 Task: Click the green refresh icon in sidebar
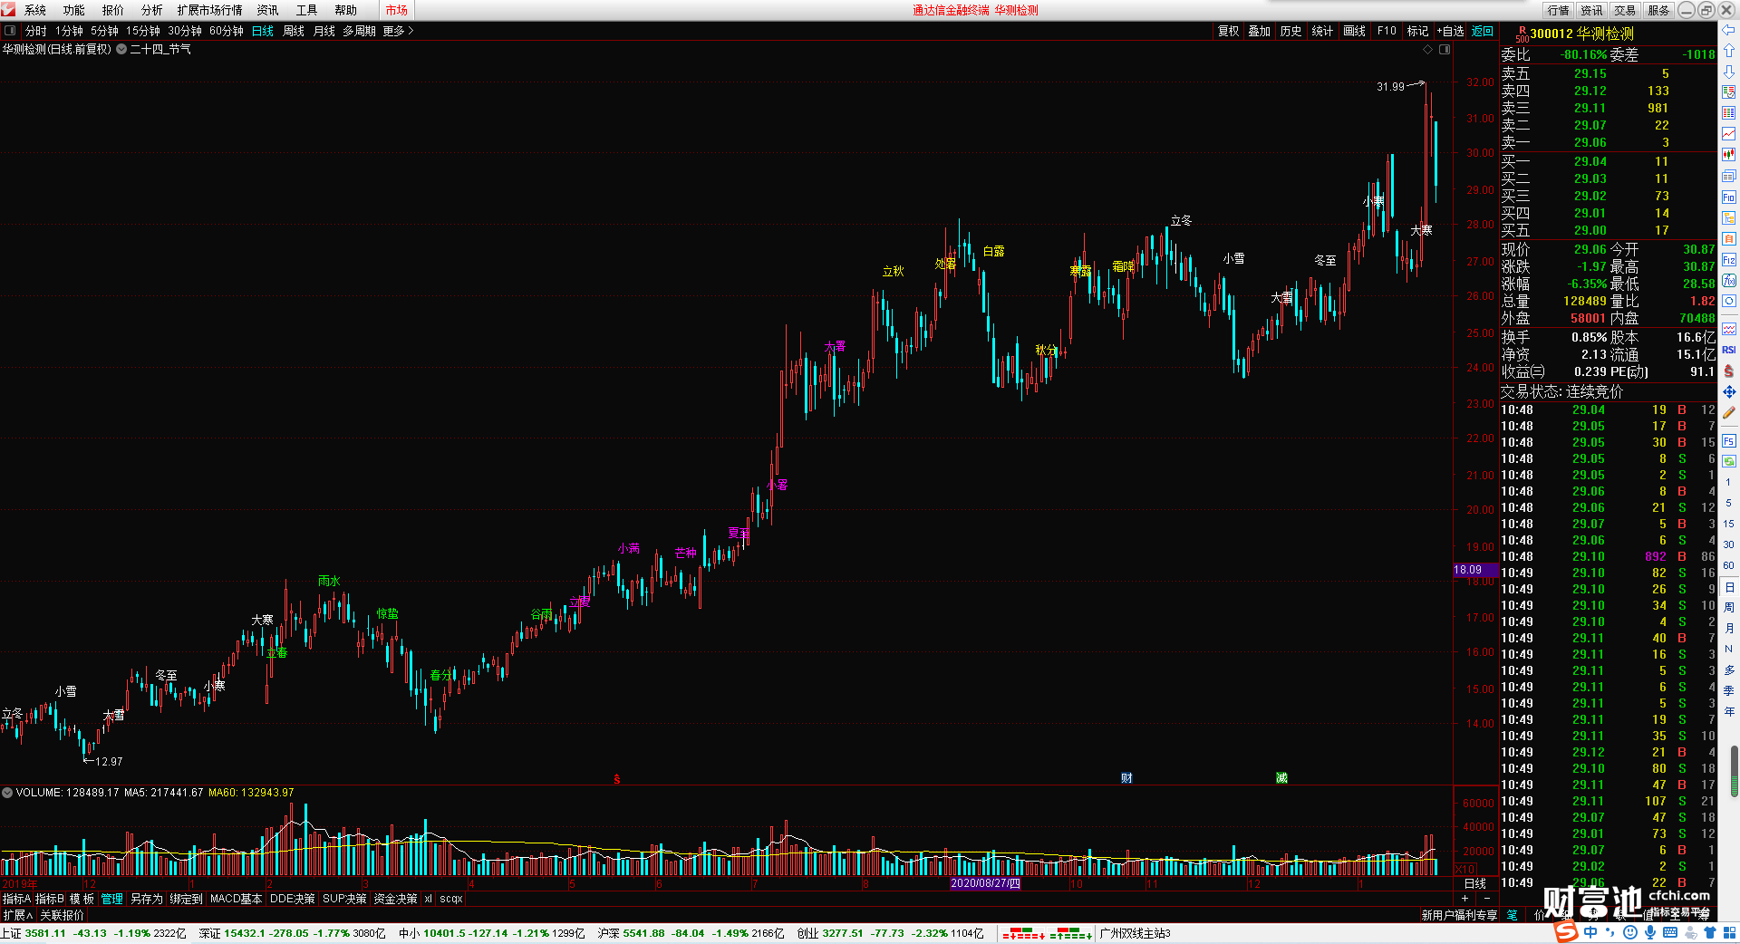1728,461
